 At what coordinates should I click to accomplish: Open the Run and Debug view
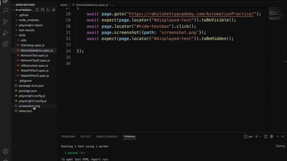[5, 33]
